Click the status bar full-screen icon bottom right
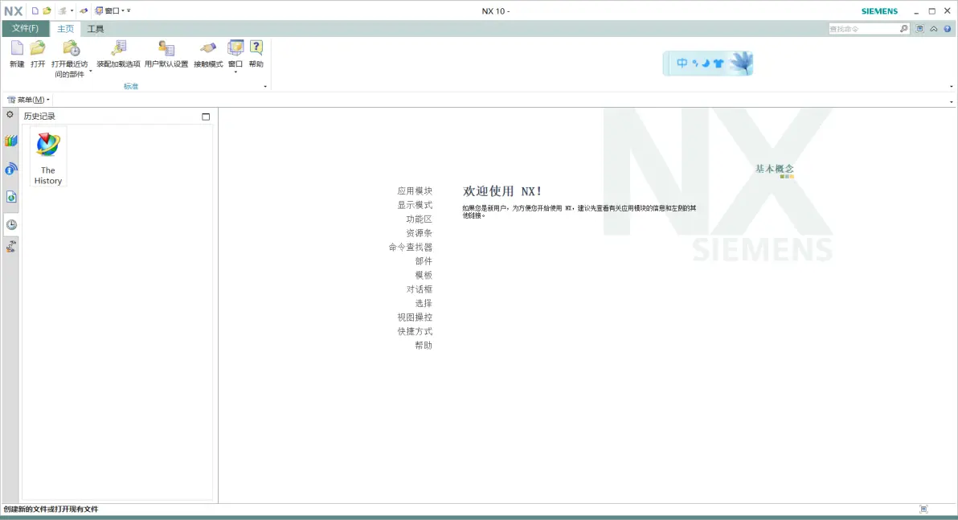Viewport: 958px width, 520px height. [x=923, y=509]
